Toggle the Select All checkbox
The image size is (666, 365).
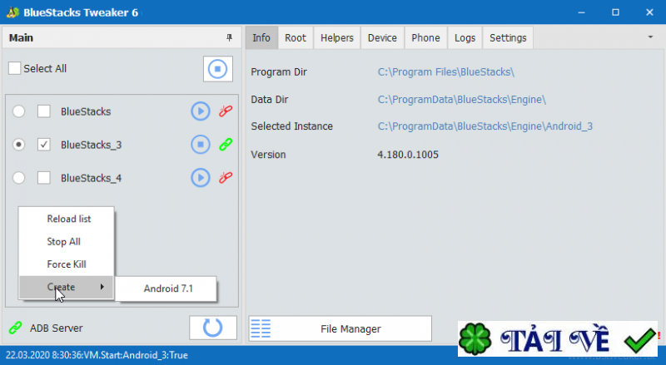[14, 68]
